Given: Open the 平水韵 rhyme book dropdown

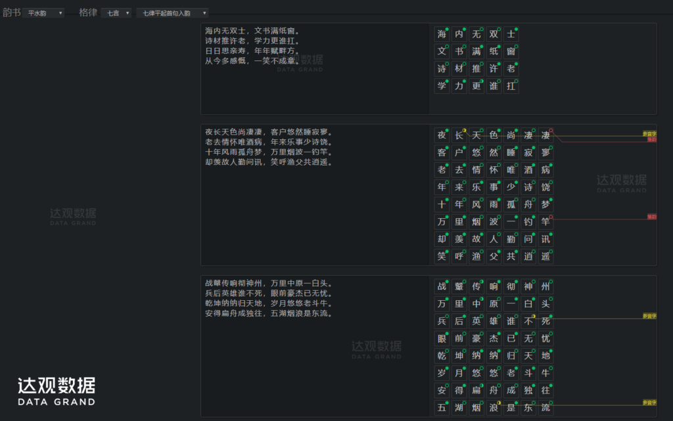Looking at the screenshot, I should click(x=43, y=12).
